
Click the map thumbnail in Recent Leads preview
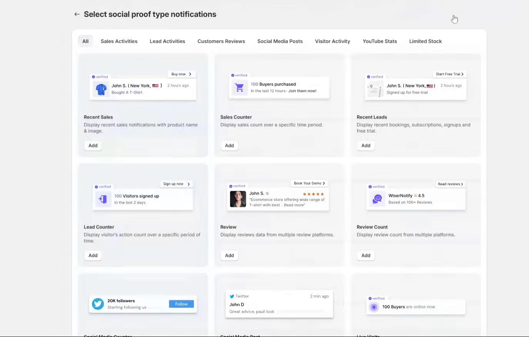(375, 89)
